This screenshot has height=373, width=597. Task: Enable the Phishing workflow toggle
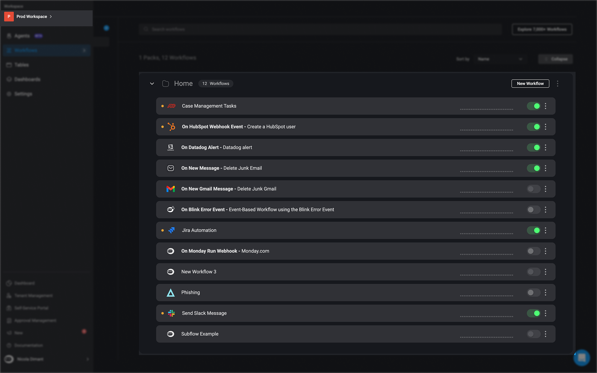pyautogui.click(x=533, y=293)
